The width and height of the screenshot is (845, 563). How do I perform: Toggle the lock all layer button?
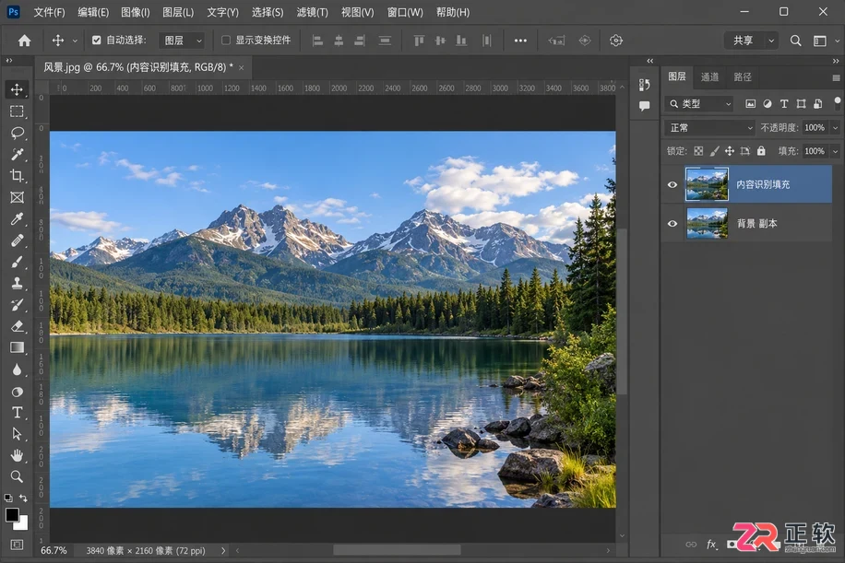coord(761,151)
